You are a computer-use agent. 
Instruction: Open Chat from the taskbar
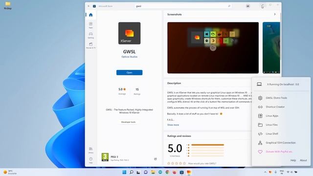[146, 172]
